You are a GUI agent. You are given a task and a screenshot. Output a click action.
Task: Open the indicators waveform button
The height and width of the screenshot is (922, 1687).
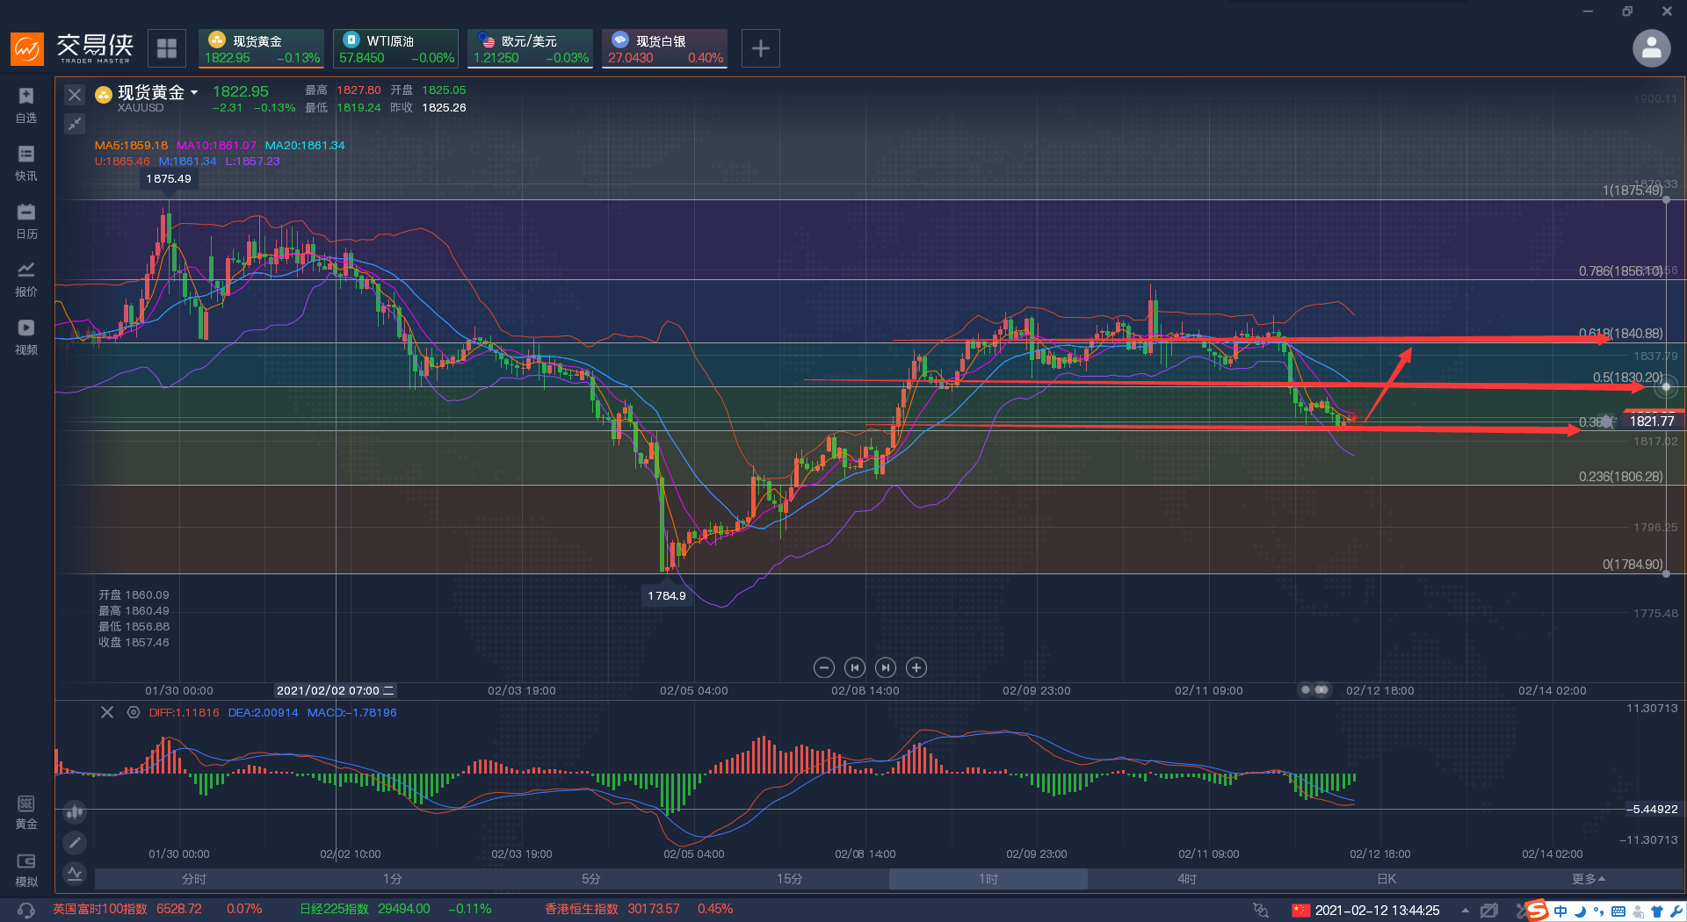pyautogui.click(x=75, y=874)
